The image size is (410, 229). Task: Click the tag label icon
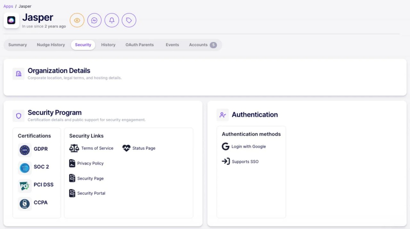pyautogui.click(x=129, y=20)
